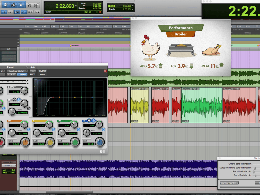Screen dimensions: 260x195
Task: Adjust the OUTPUT gain knob
Action: (25, 91)
